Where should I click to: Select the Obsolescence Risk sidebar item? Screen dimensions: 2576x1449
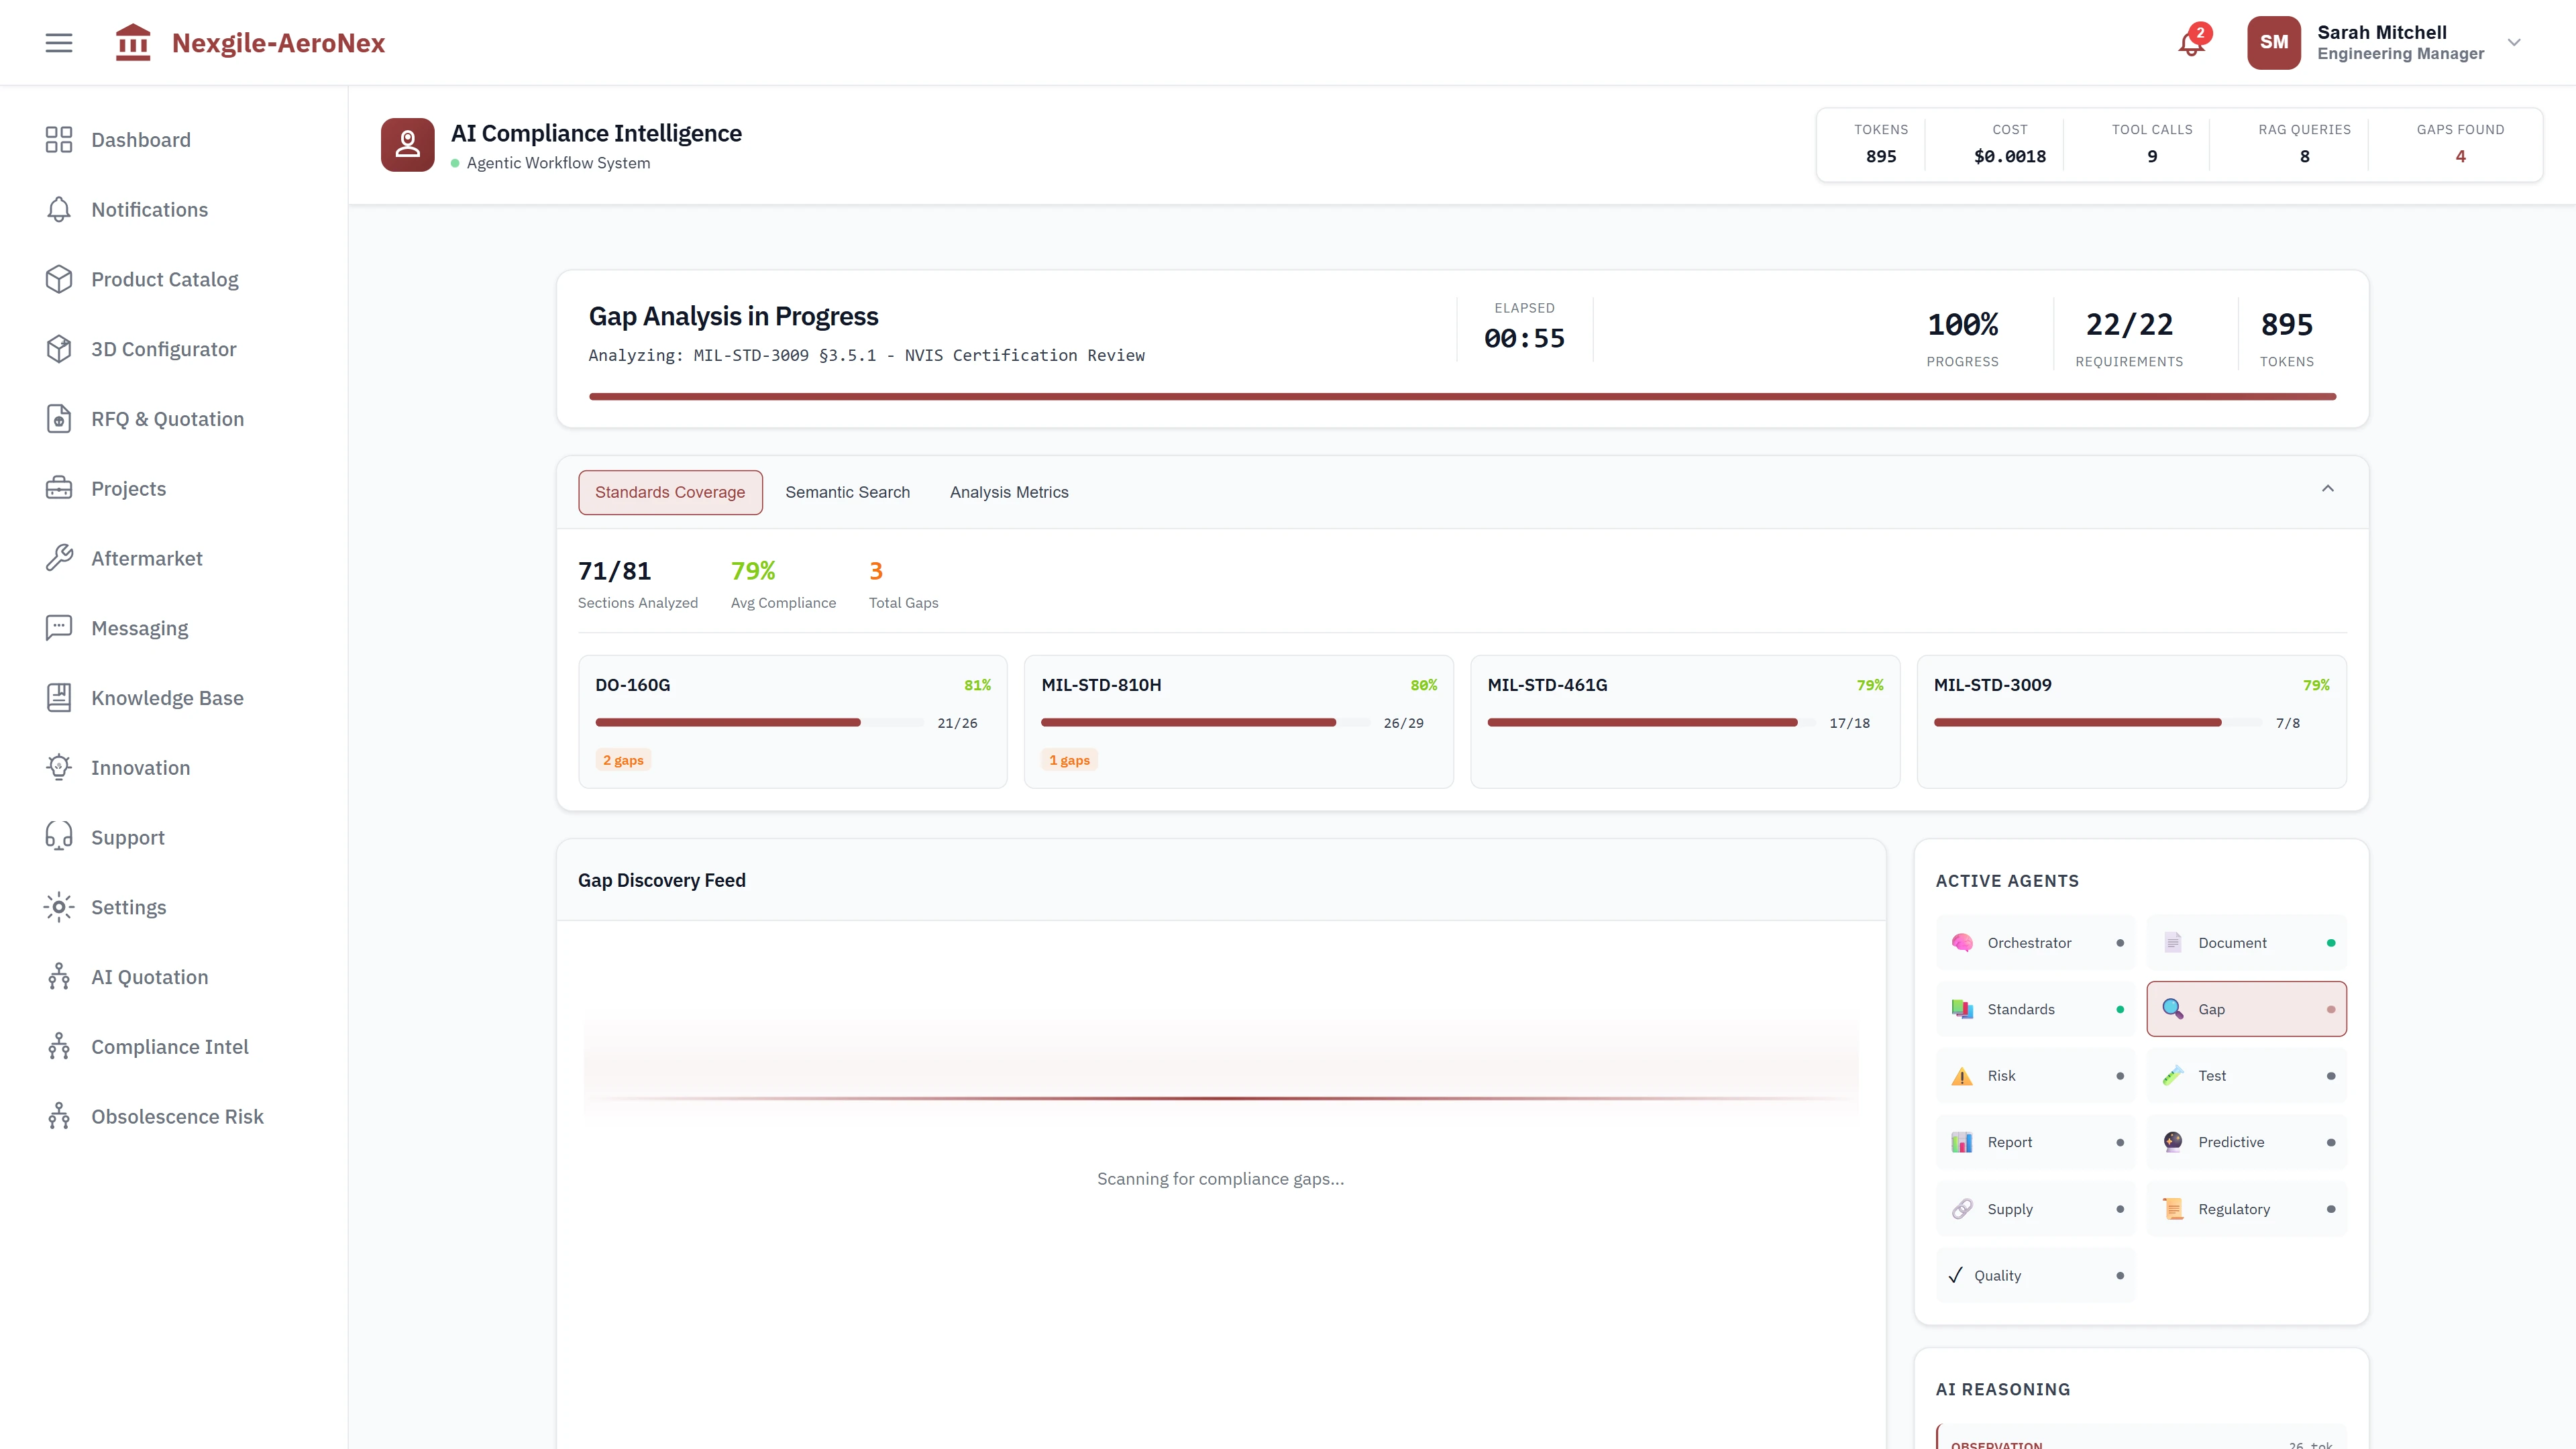(x=177, y=1116)
